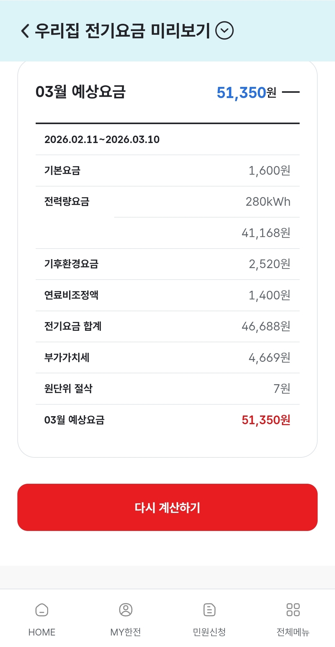Tap the 기본요금 row label

pos(62,171)
